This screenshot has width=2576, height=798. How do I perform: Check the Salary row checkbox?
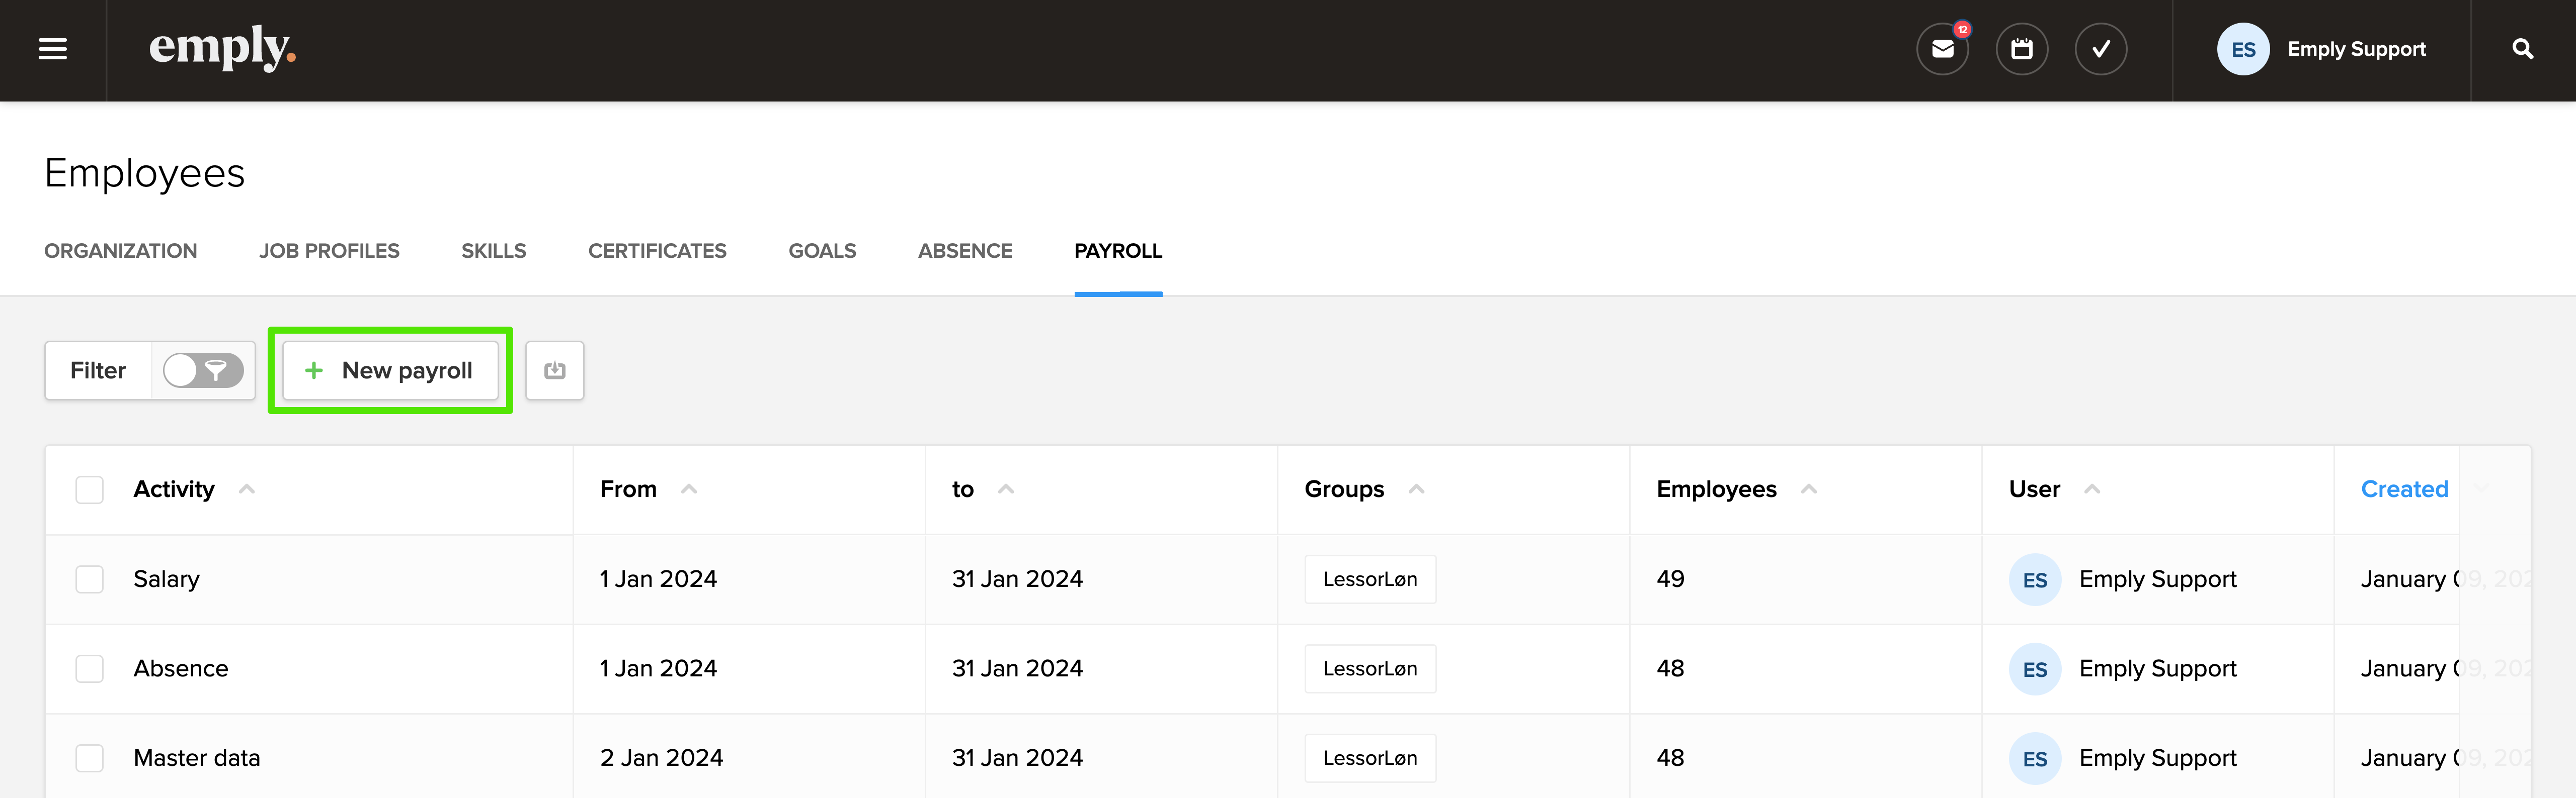90,579
